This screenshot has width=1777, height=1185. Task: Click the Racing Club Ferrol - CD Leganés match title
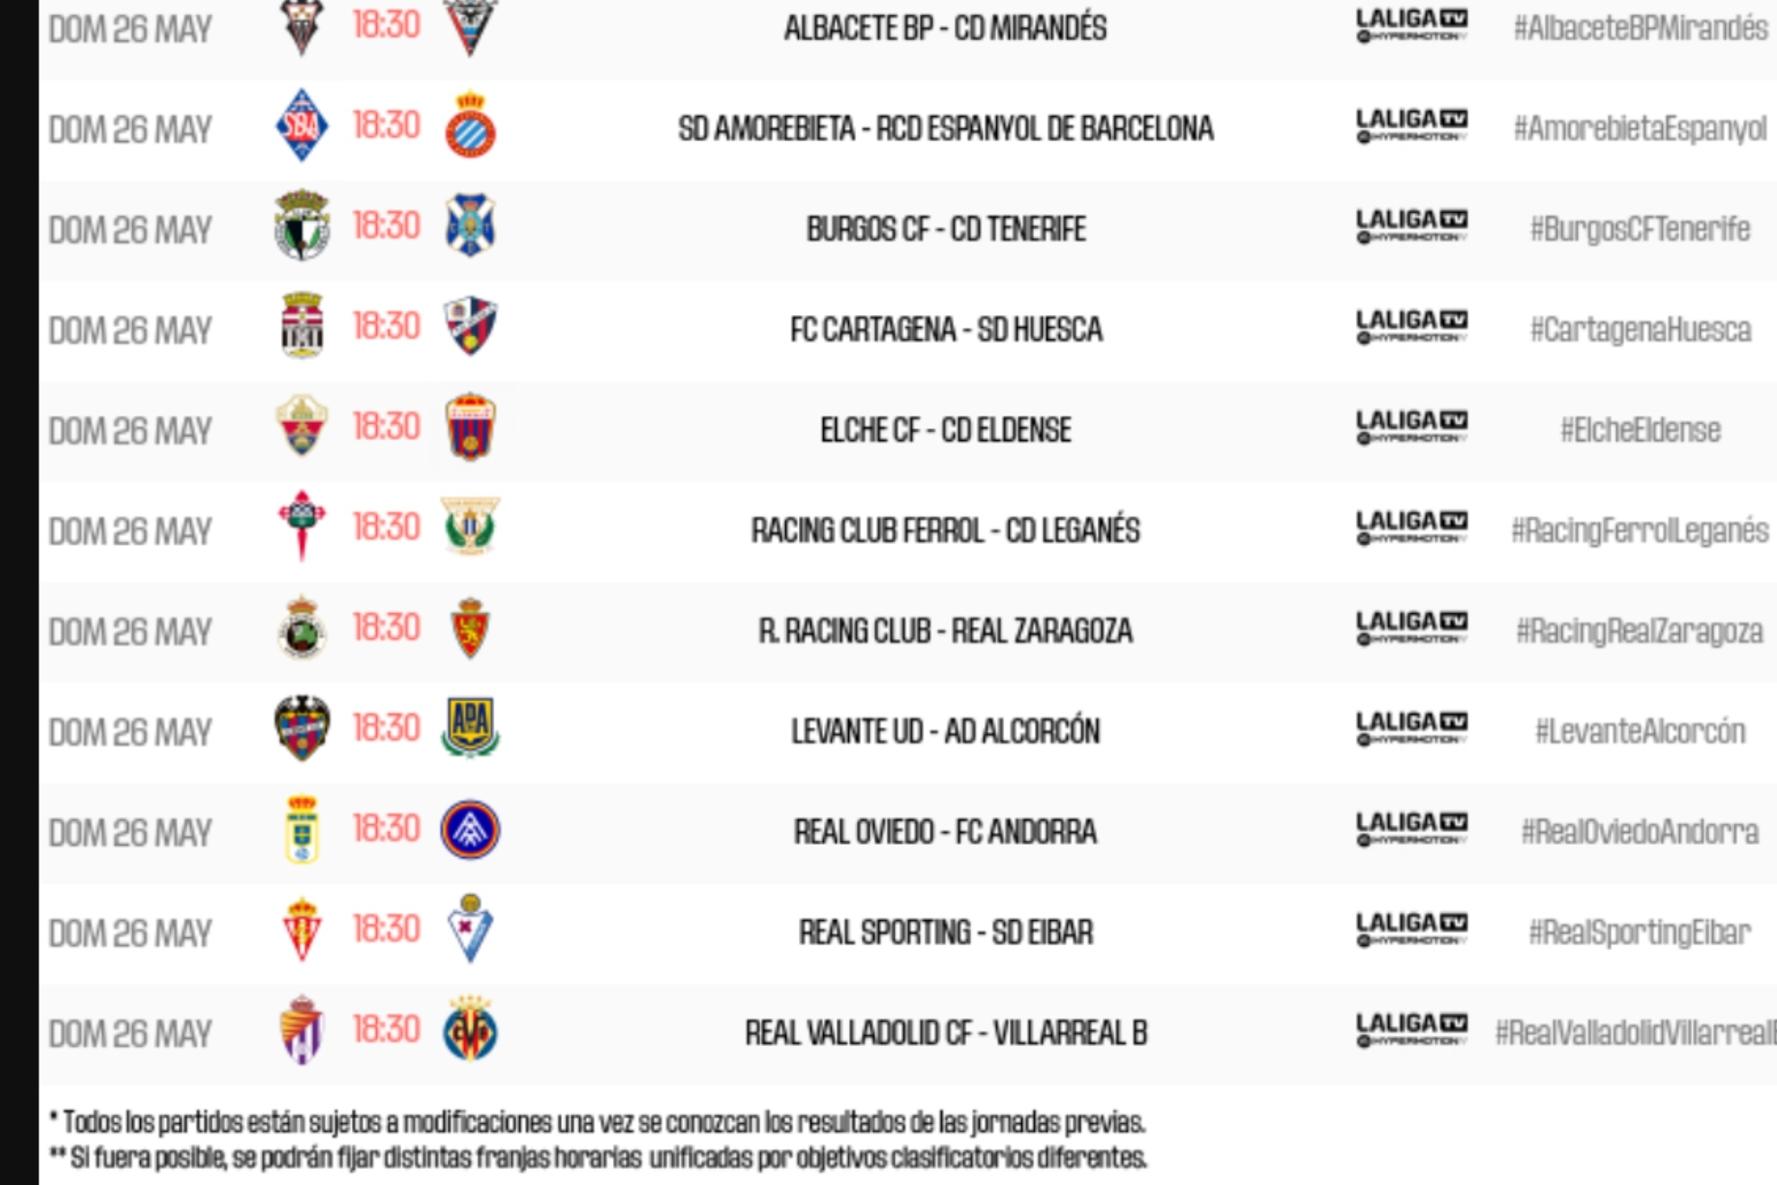[945, 531]
